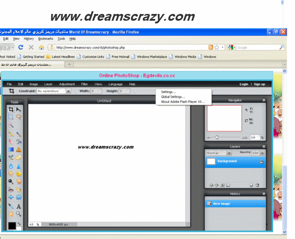Open the Language menu
The height and width of the screenshot is (239, 295).
[x=115, y=84]
